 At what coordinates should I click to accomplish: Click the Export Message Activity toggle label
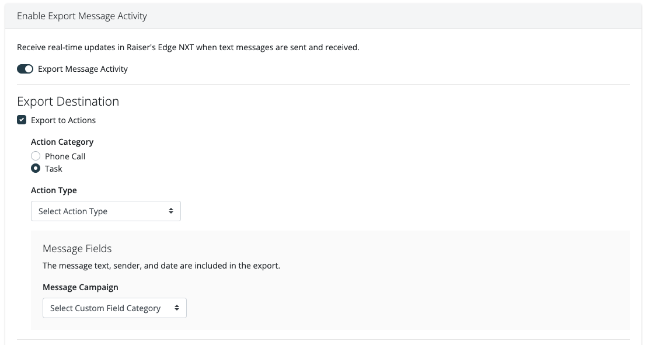(82, 69)
